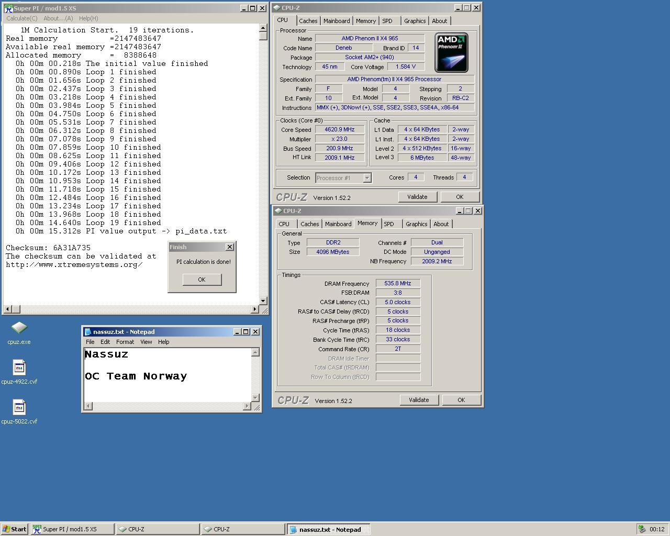Switch to first CPU-Z taskbar button
The width and height of the screenshot is (670, 536).
point(158,529)
